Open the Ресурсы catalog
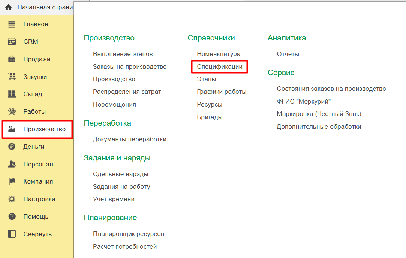This screenshot has height=258, width=406. (x=210, y=104)
